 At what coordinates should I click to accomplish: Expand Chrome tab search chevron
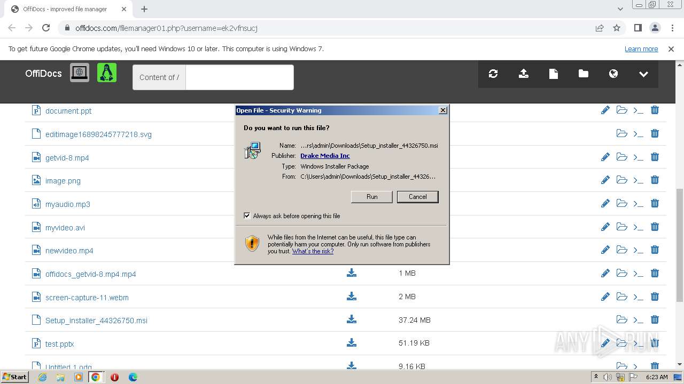click(620, 9)
